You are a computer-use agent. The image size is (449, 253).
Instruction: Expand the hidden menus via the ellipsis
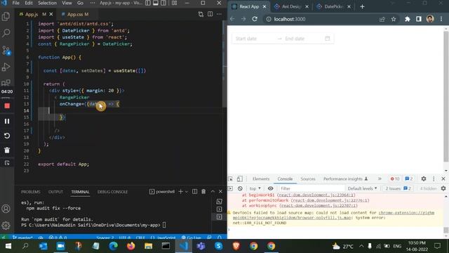pos(92,3)
